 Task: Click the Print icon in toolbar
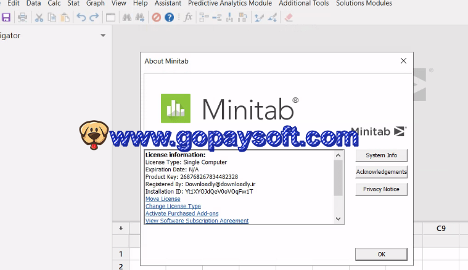pos(22,17)
